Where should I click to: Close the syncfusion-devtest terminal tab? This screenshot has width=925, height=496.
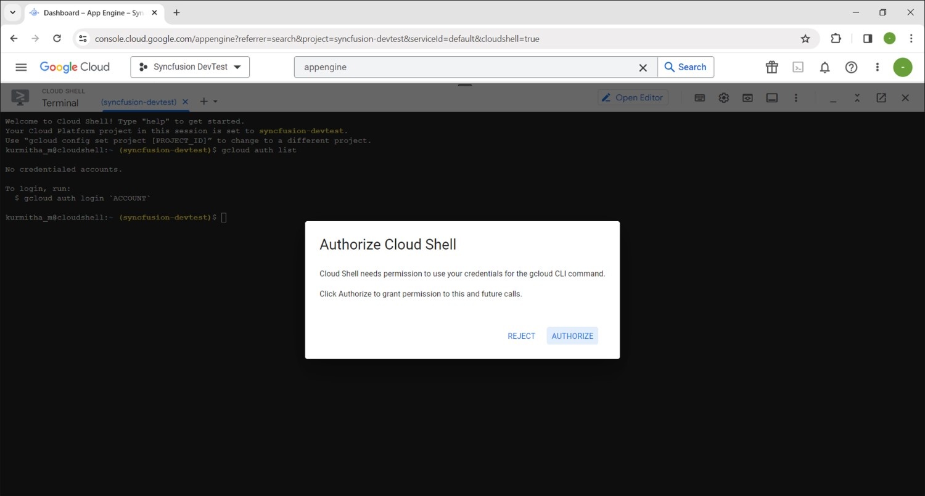(x=185, y=102)
